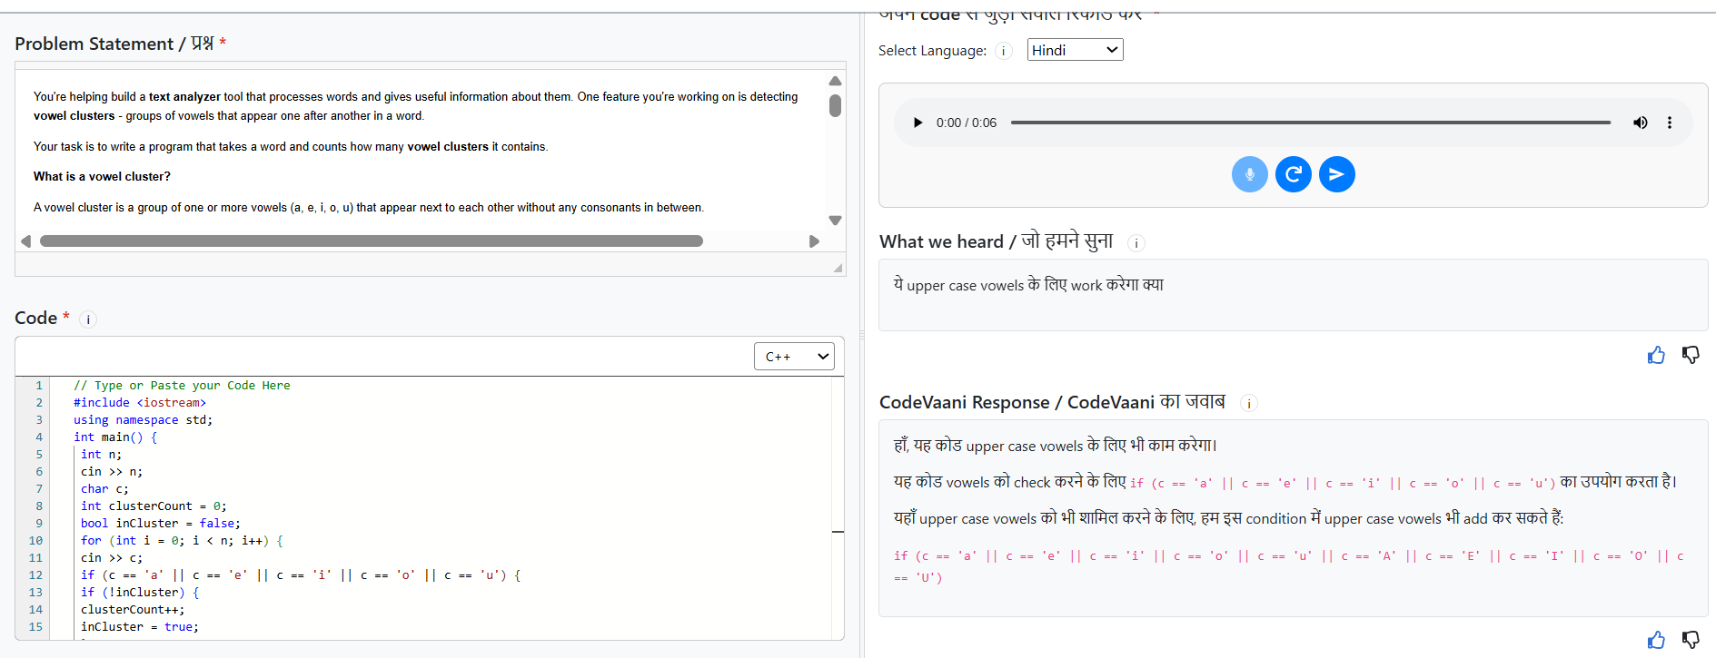Click the heard transcript text about upper case vowels
The image size is (1716, 658).
1028,285
